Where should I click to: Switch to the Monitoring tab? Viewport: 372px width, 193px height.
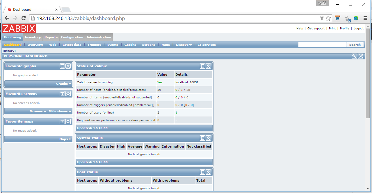tap(13, 37)
